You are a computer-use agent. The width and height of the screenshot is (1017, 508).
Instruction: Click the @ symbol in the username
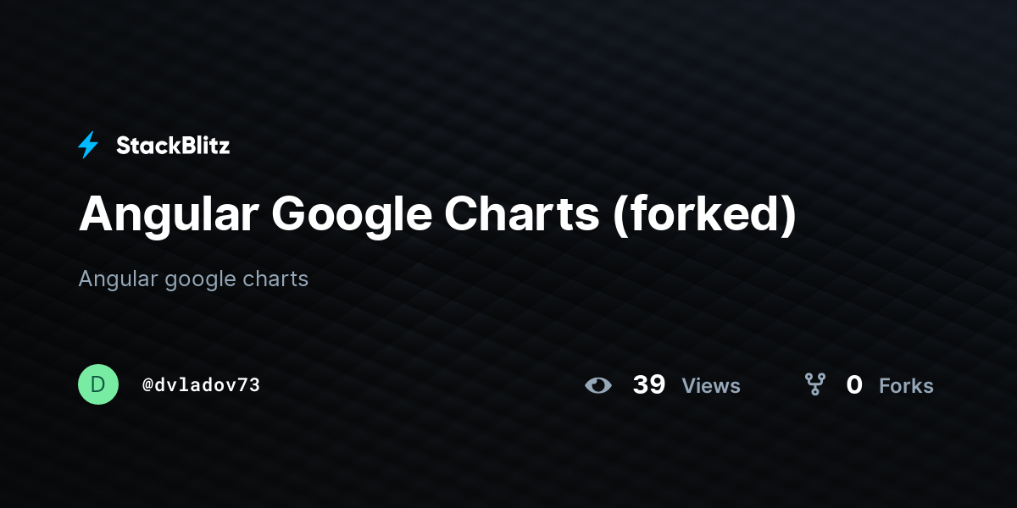[x=147, y=385]
